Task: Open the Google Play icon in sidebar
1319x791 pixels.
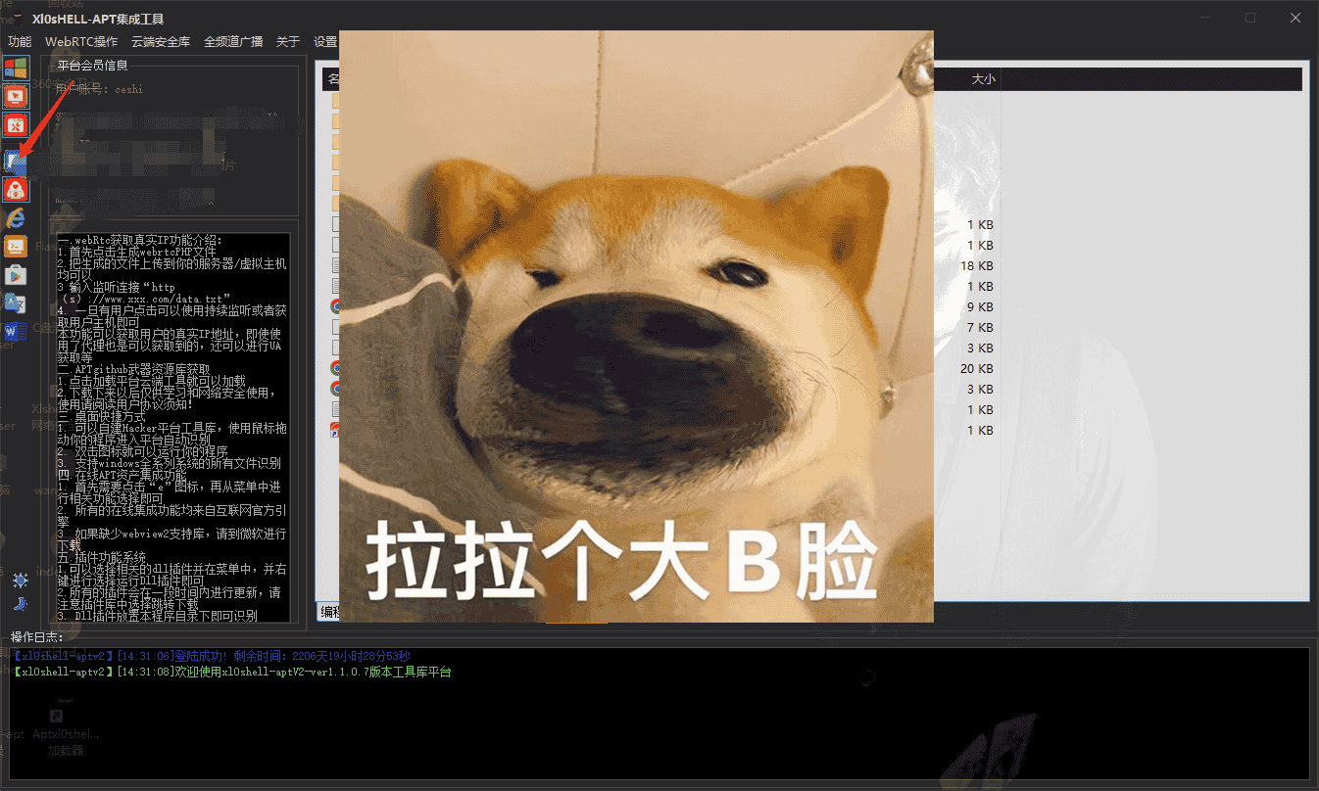Action: pyautogui.click(x=16, y=275)
